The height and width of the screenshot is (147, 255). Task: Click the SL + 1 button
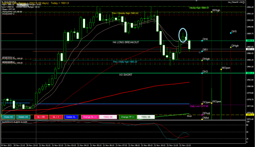[56, 117]
